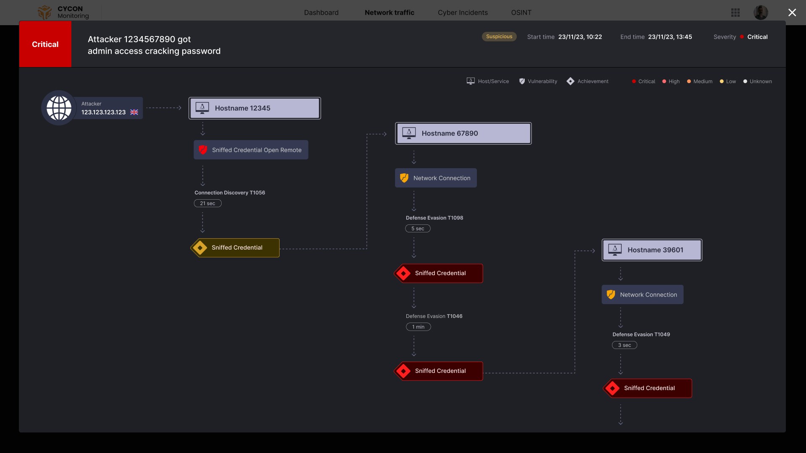This screenshot has width=806, height=453.
Task: Click the Host/Service legend icon
Action: tap(471, 81)
